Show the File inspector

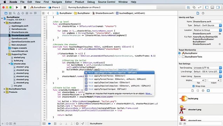point(198,13)
